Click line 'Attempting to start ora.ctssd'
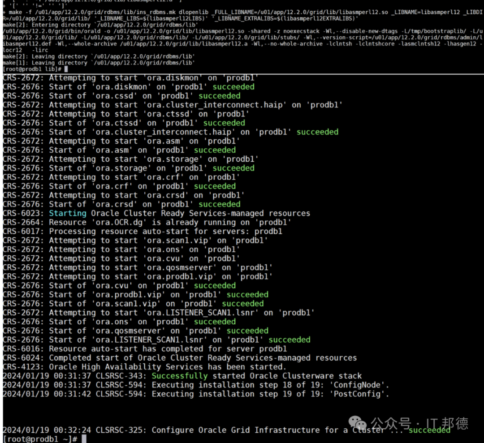Screen dimensions: 484x443 pos(126,114)
